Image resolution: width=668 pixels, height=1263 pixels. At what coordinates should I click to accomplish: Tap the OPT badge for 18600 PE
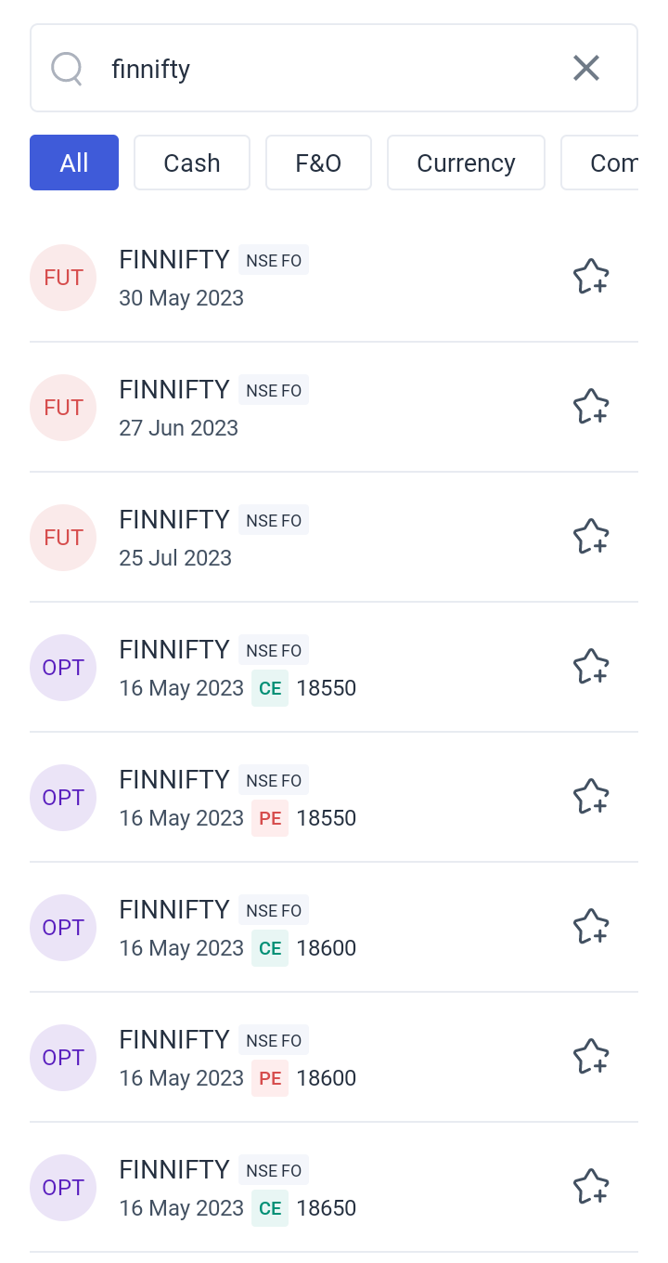click(x=63, y=1057)
